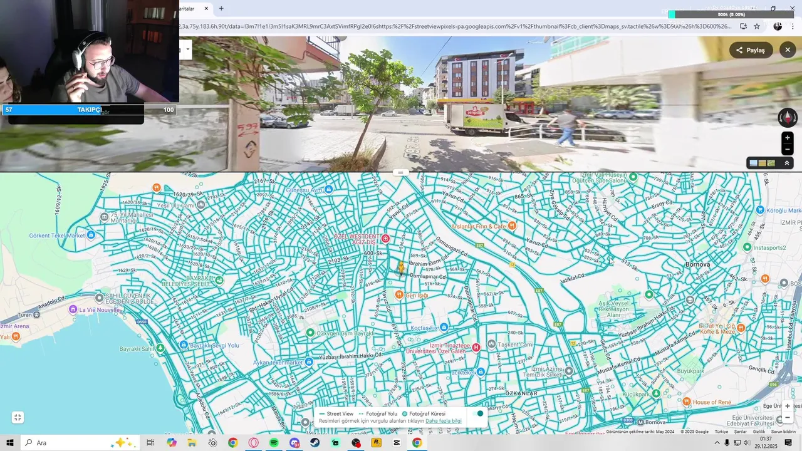Image resolution: width=802 pixels, height=451 pixels.
Task: Zoom in on the map
Action: tap(788, 406)
